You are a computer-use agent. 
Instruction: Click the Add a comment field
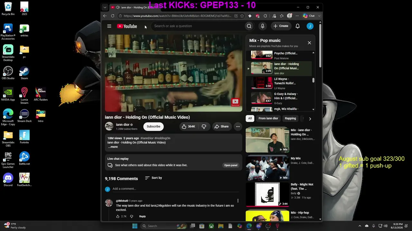(x=175, y=189)
